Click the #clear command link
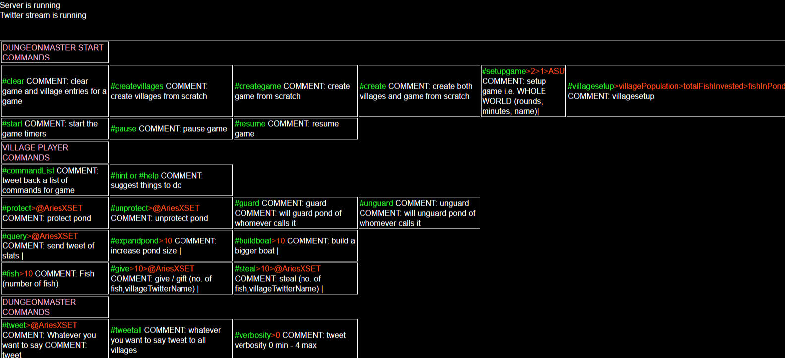Viewport: 786px width, 358px height. [x=13, y=81]
